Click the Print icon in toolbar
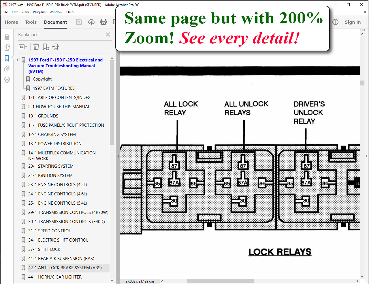This screenshot has height=284, width=369. coord(103,22)
